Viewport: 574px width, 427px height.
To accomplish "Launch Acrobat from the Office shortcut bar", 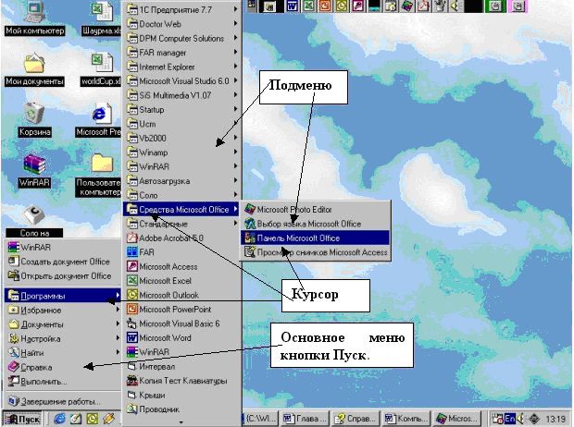I will pyautogui.click(x=423, y=6).
